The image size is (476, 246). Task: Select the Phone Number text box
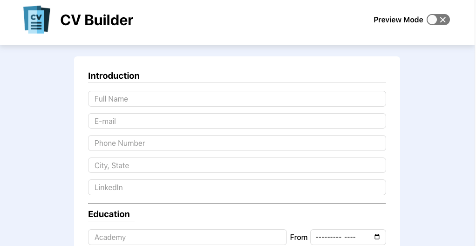pyautogui.click(x=237, y=143)
